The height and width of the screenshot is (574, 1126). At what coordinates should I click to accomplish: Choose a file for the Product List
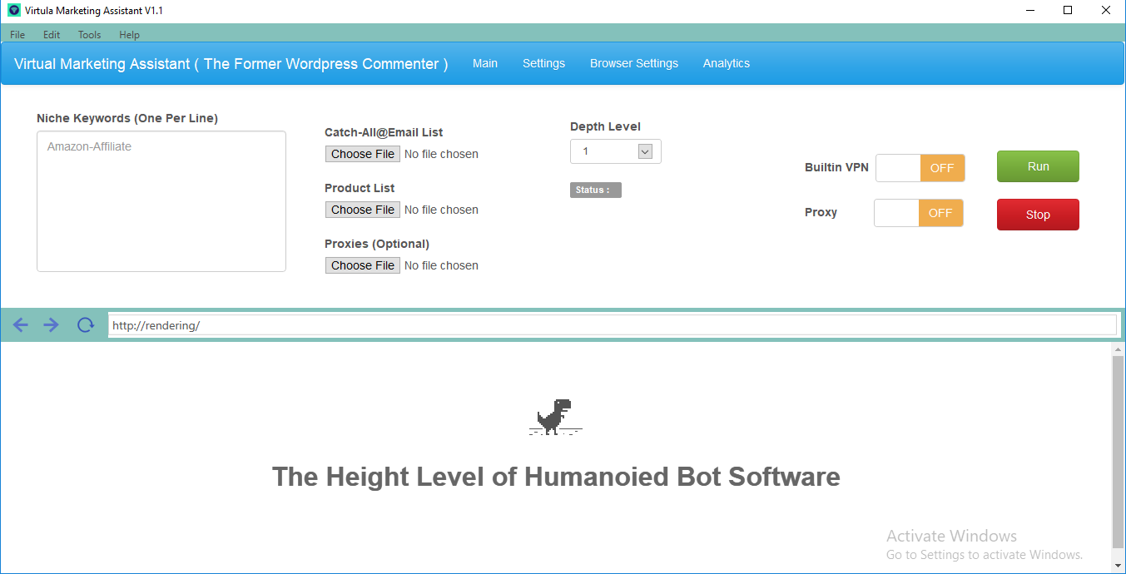(x=362, y=209)
